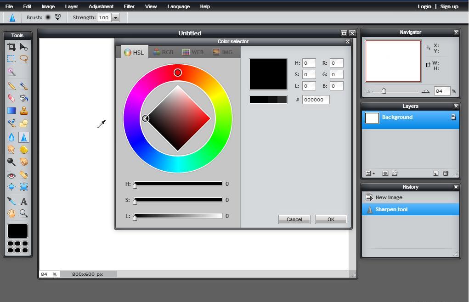Select the Pencil tool
Screen dimensions: 469x302
point(11,86)
